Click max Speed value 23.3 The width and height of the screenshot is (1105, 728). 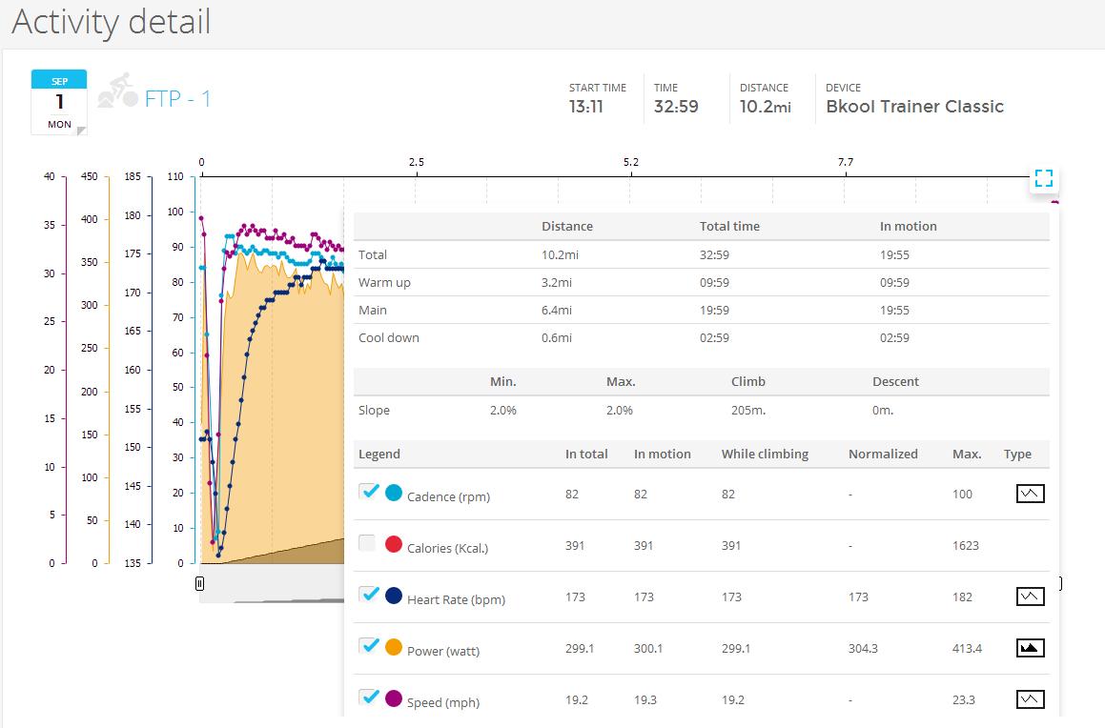(x=963, y=699)
